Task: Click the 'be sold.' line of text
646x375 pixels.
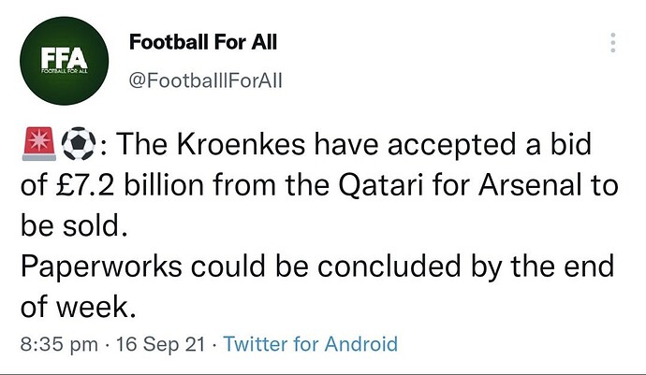Action: pyautogui.click(x=74, y=225)
